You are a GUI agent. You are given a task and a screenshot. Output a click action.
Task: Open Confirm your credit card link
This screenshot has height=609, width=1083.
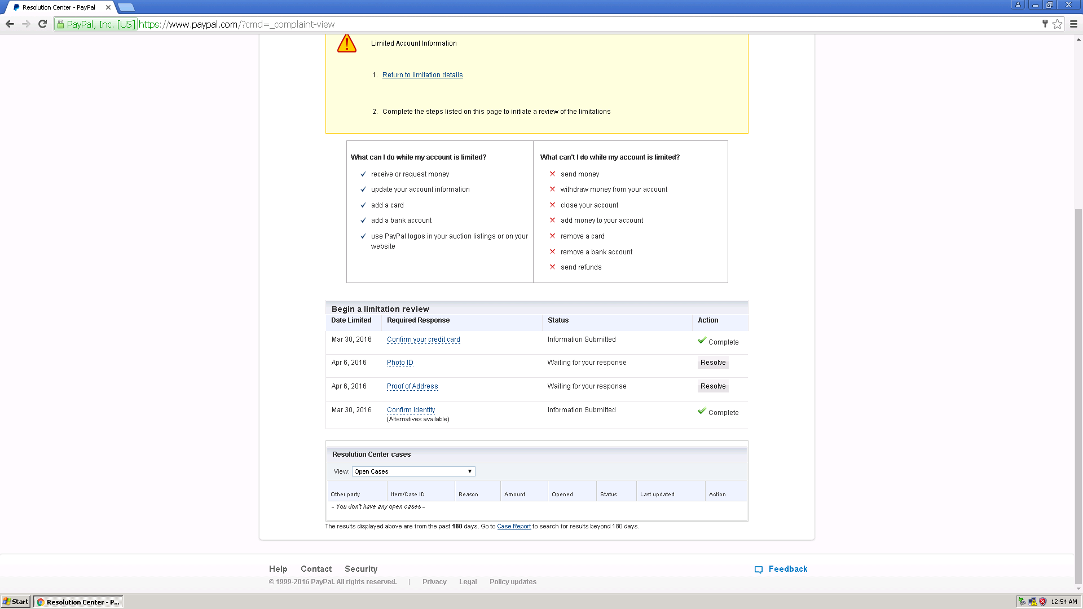click(x=423, y=339)
